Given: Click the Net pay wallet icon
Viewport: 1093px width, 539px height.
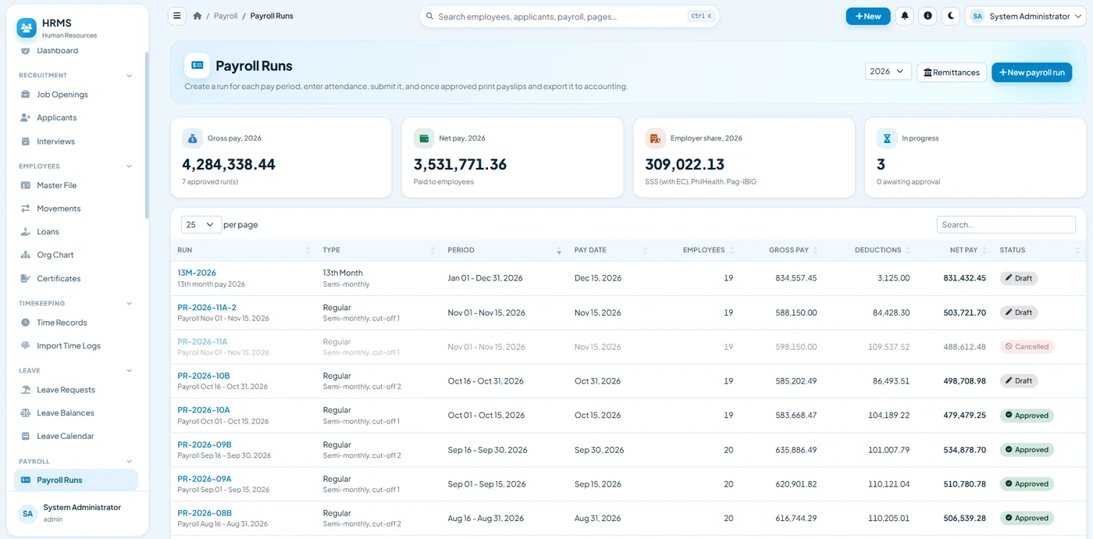Looking at the screenshot, I should 424,138.
